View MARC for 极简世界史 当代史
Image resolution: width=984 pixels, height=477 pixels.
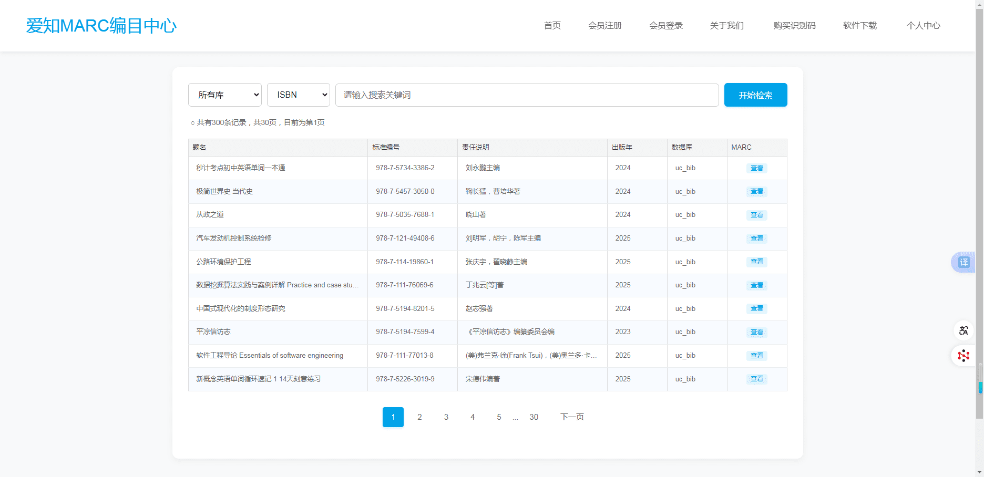[x=757, y=192]
